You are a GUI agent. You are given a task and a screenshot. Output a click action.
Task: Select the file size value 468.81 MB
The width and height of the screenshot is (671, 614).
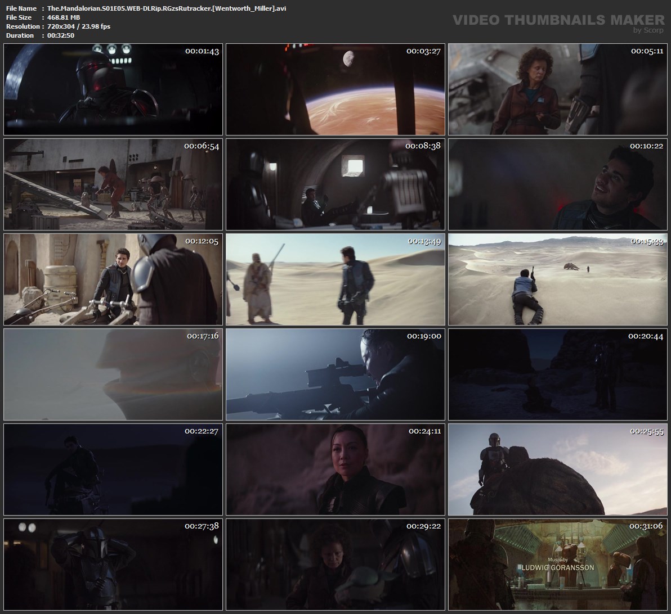[64, 17]
